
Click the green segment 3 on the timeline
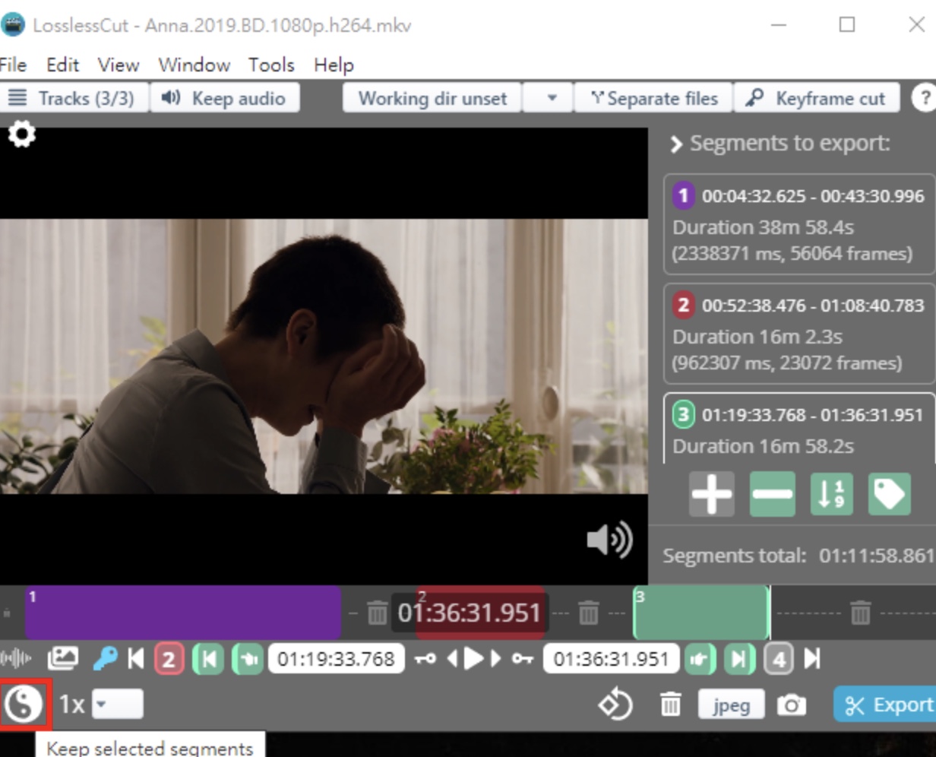pyautogui.click(x=701, y=612)
